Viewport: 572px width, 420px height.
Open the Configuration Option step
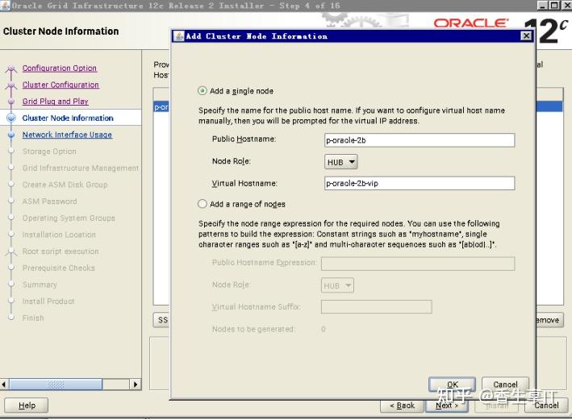pyautogui.click(x=60, y=69)
